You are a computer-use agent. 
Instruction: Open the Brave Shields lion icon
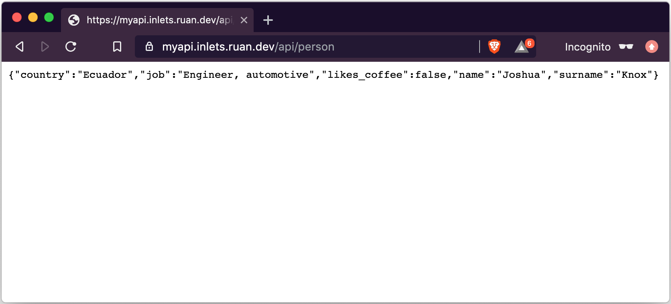tap(494, 47)
